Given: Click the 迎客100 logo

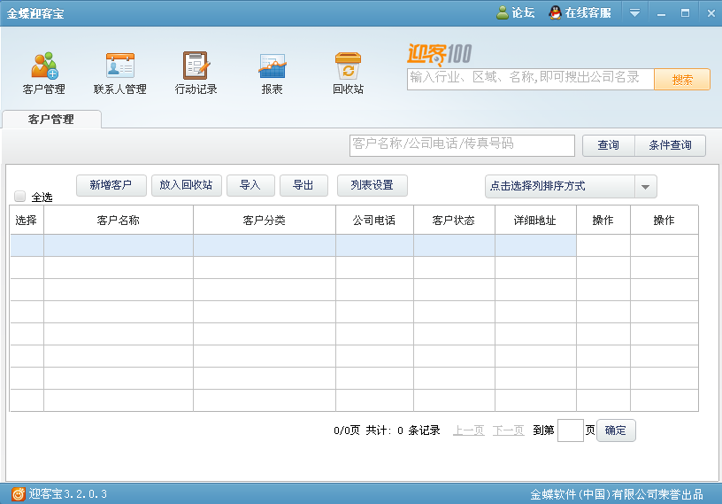Looking at the screenshot, I should (x=439, y=54).
